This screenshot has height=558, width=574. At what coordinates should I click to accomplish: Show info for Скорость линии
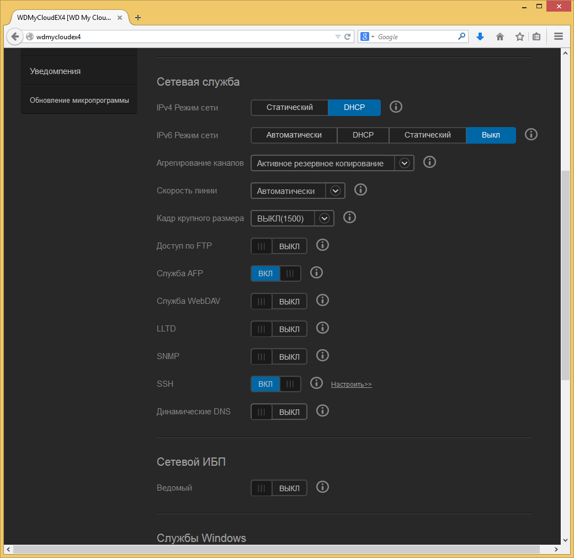pos(360,190)
